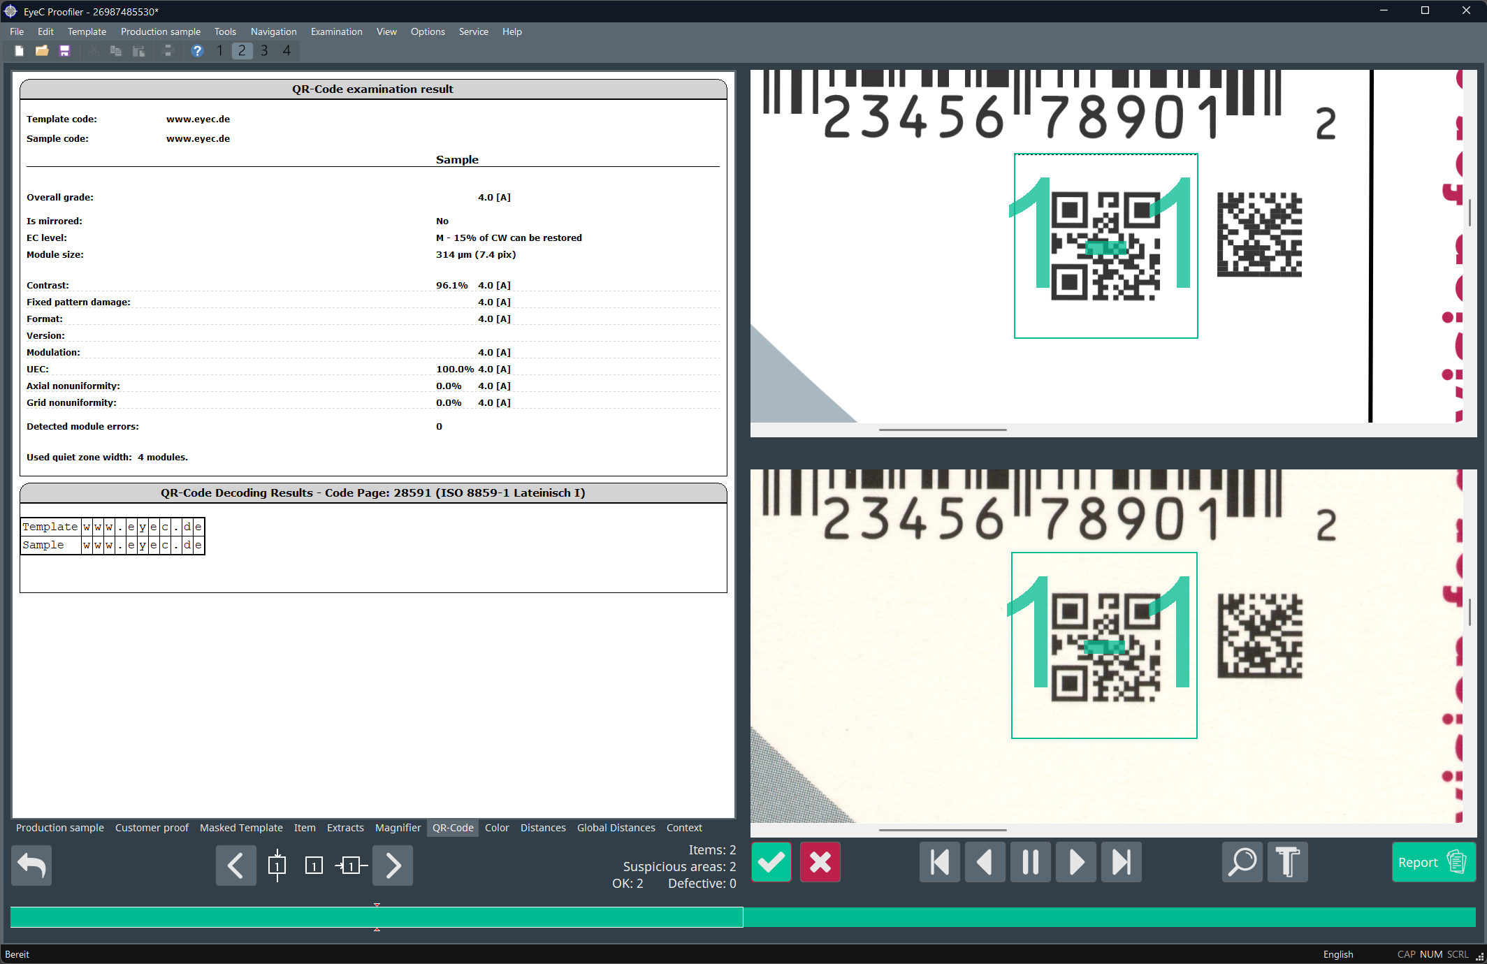Switch to Production sample tab
Viewport: 1487px width, 964px height.
click(60, 828)
